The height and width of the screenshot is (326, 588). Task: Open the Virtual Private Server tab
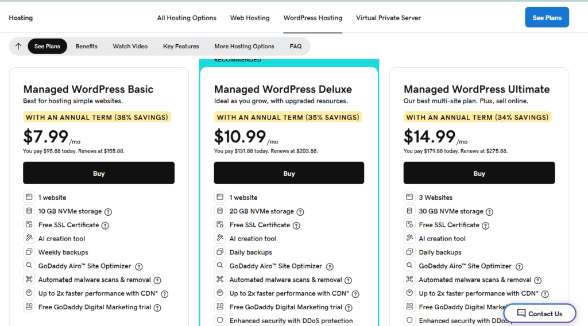point(388,18)
